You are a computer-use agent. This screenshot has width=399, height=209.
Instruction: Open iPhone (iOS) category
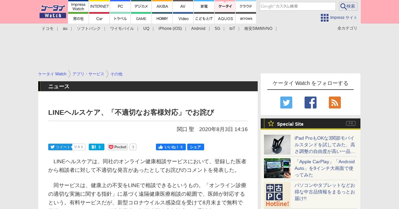click(170, 29)
